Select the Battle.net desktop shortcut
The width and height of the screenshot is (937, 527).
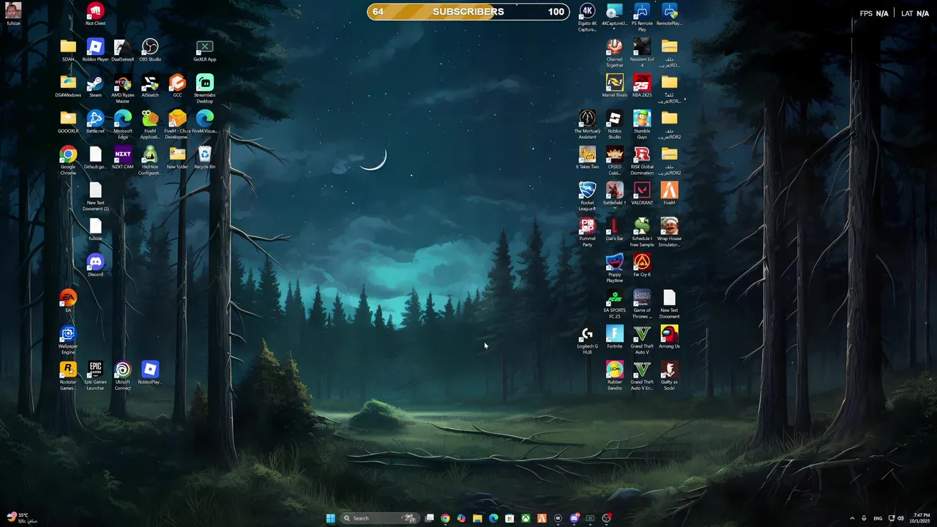pyautogui.click(x=95, y=122)
